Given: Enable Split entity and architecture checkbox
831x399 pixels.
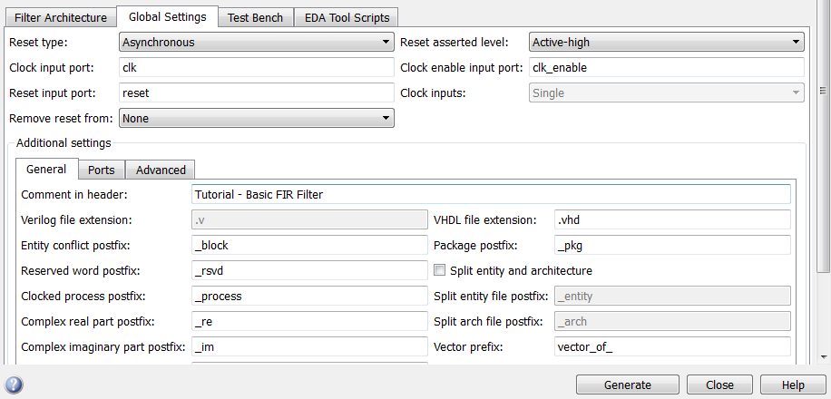Looking at the screenshot, I should click(440, 270).
